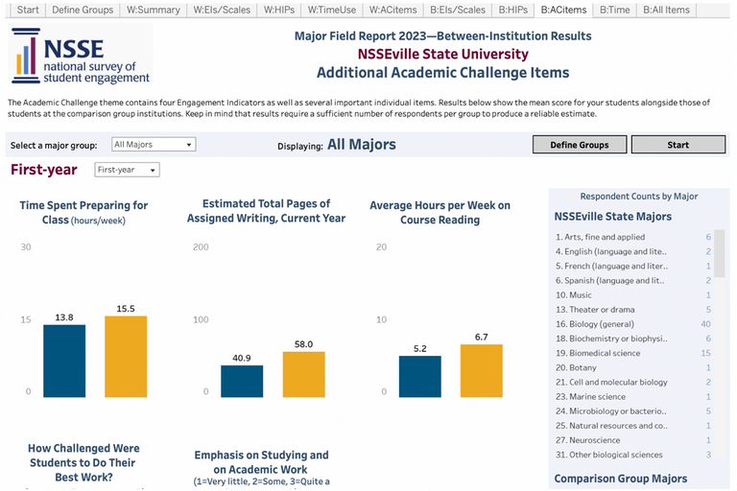Select '4. English (language and lite..' row

click(632, 251)
